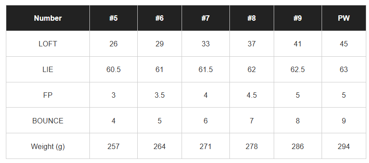
Task: Click the FP row label
Action: point(48,95)
